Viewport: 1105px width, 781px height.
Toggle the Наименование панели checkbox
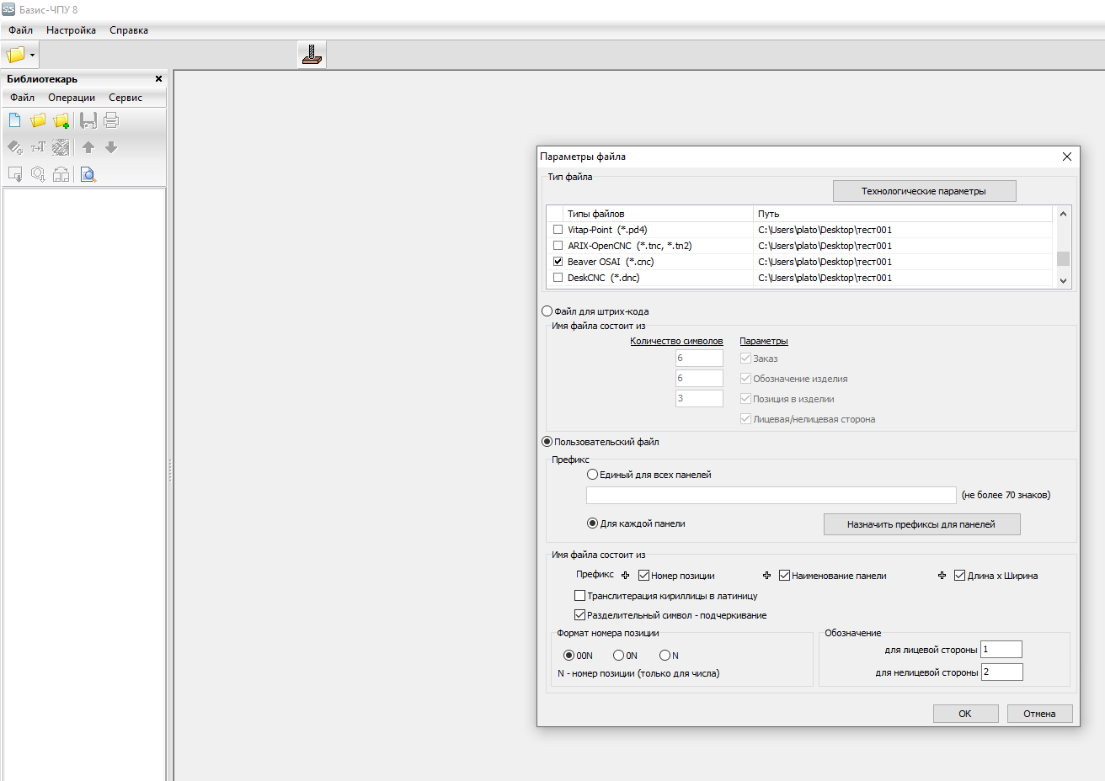[784, 576]
